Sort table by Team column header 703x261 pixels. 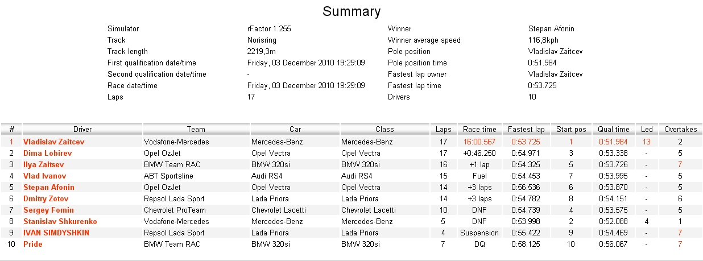196,129
